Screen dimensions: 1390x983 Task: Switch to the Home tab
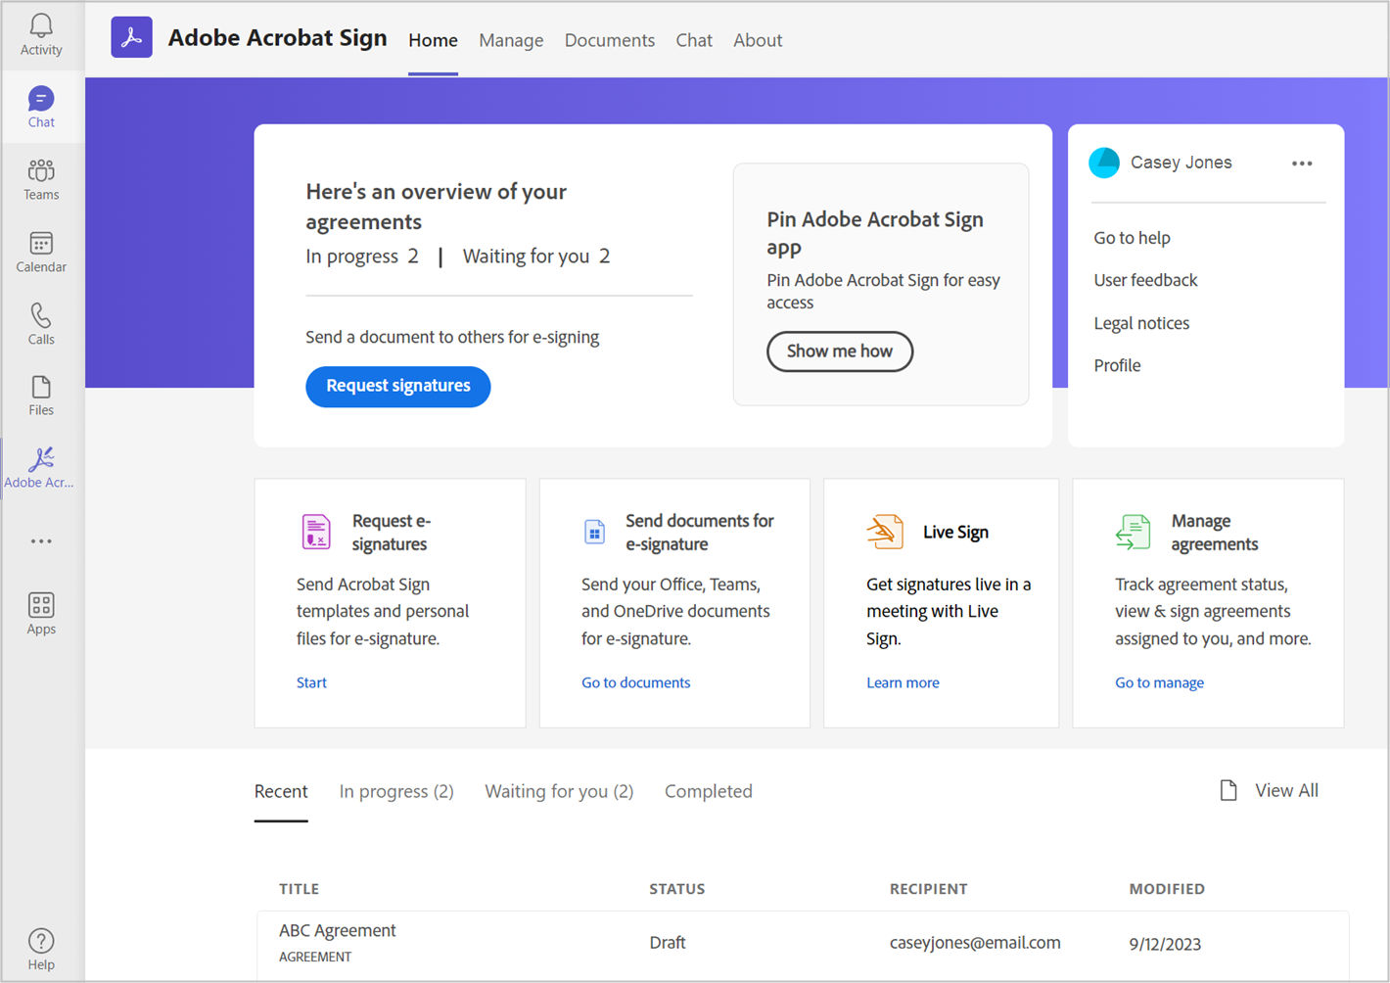[433, 40]
